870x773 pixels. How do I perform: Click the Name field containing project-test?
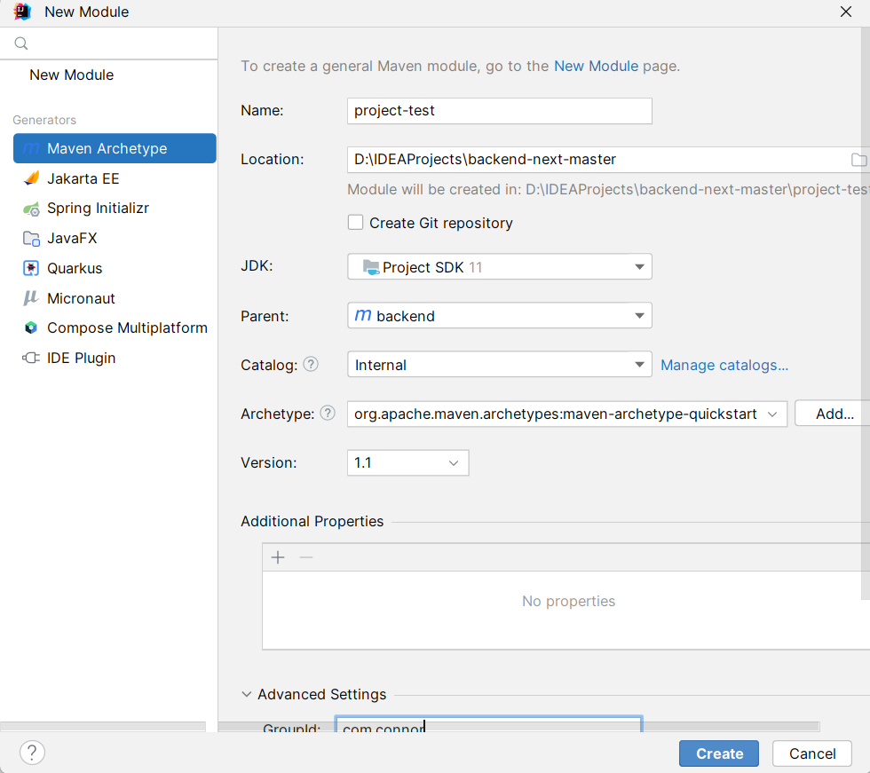(499, 111)
